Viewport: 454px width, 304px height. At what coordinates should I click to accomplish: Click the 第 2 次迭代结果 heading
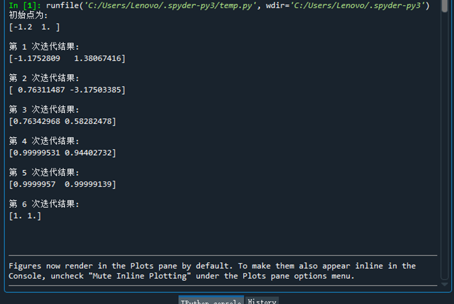[44, 78]
